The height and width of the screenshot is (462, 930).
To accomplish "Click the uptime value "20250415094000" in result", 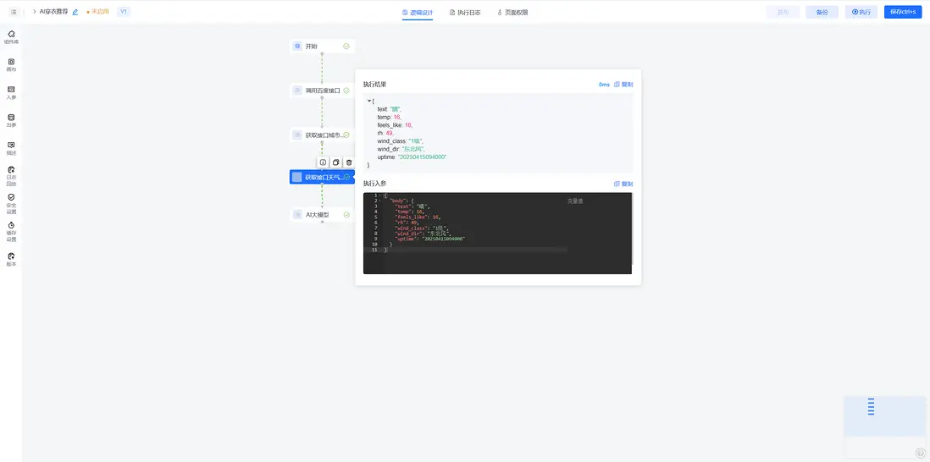I will coord(422,157).
